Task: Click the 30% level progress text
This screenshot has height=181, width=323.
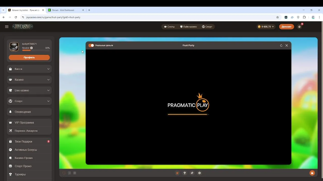Action: (x=47, y=48)
